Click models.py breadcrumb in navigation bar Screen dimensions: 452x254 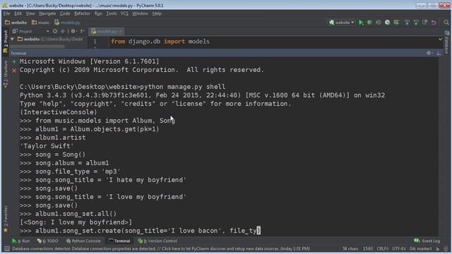(x=67, y=23)
